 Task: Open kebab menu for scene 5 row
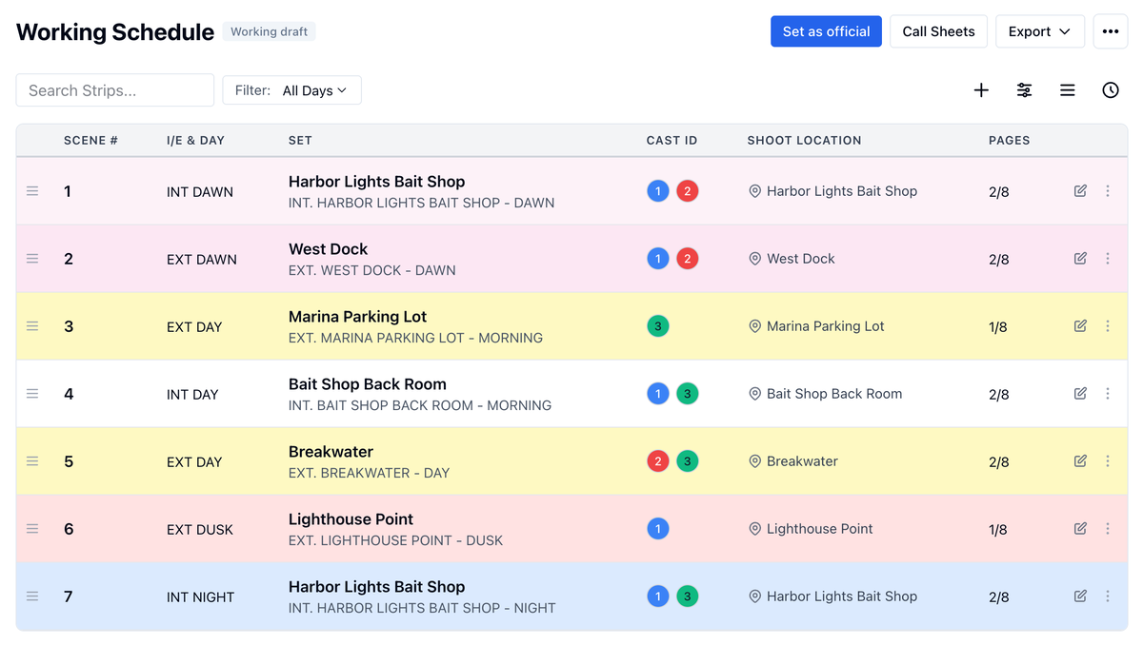point(1108,461)
